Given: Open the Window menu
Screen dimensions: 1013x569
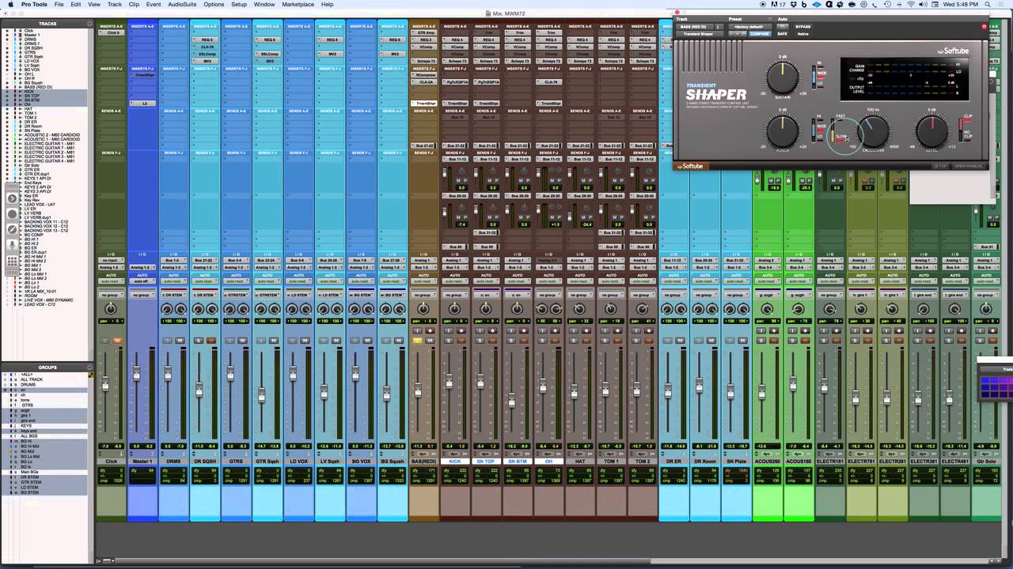Looking at the screenshot, I should tap(264, 5).
